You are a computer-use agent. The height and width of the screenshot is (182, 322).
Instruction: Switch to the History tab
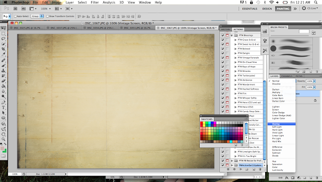(226, 29)
